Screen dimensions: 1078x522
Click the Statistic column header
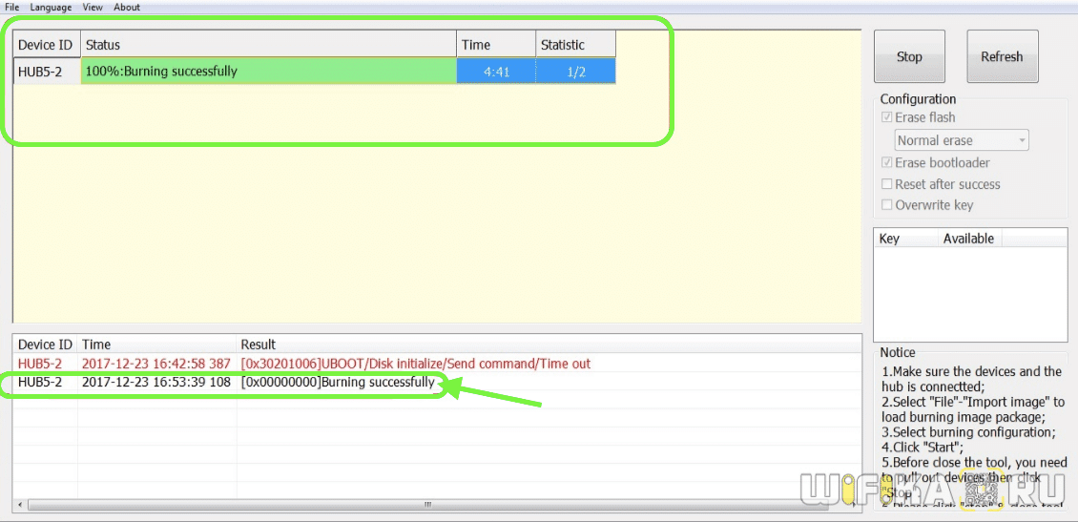click(x=574, y=45)
